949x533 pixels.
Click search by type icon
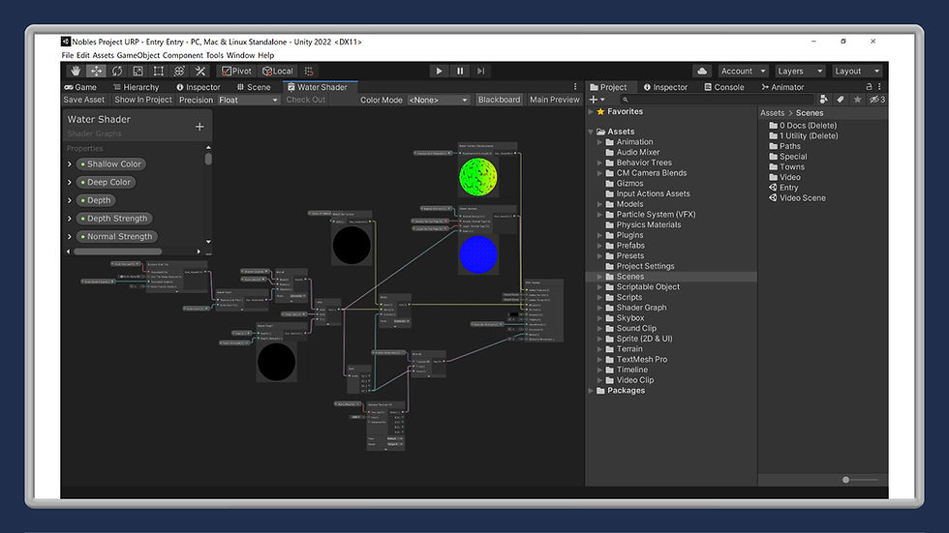[823, 100]
